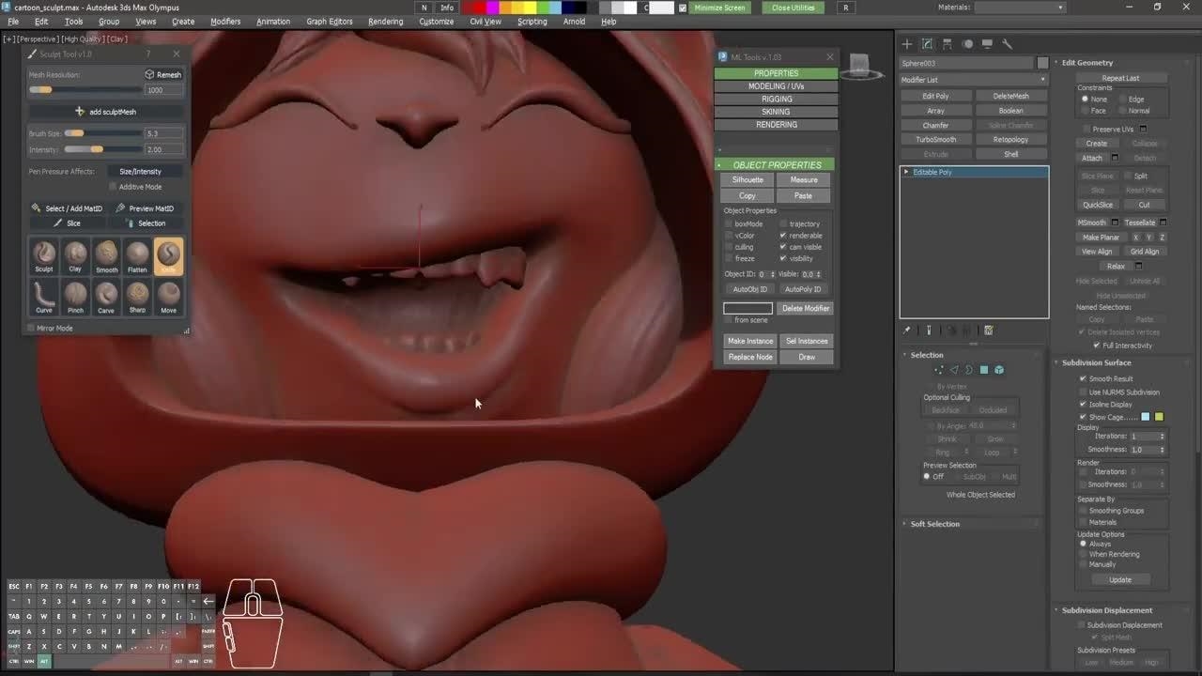This screenshot has height=676, width=1202.
Task: Choose the Smooth brush
Action: pyautogui.click(x=107, y=253)
